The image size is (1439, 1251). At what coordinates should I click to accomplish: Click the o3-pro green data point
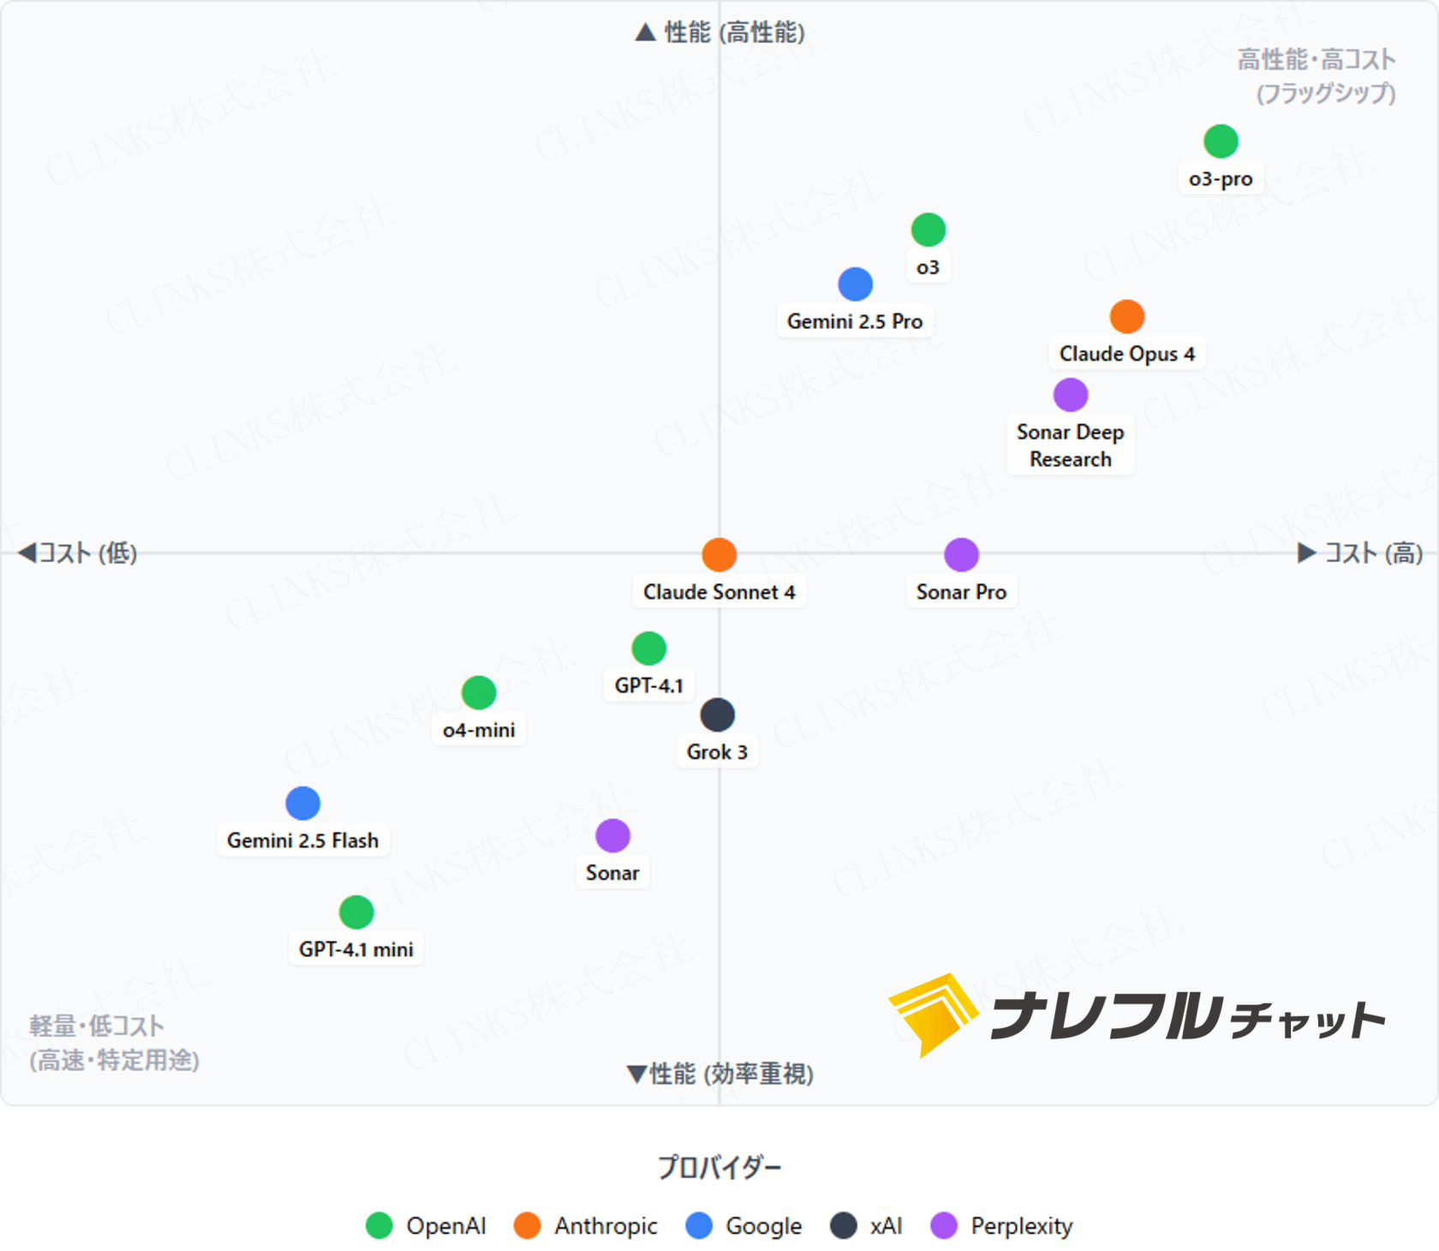click(1221, 141)
